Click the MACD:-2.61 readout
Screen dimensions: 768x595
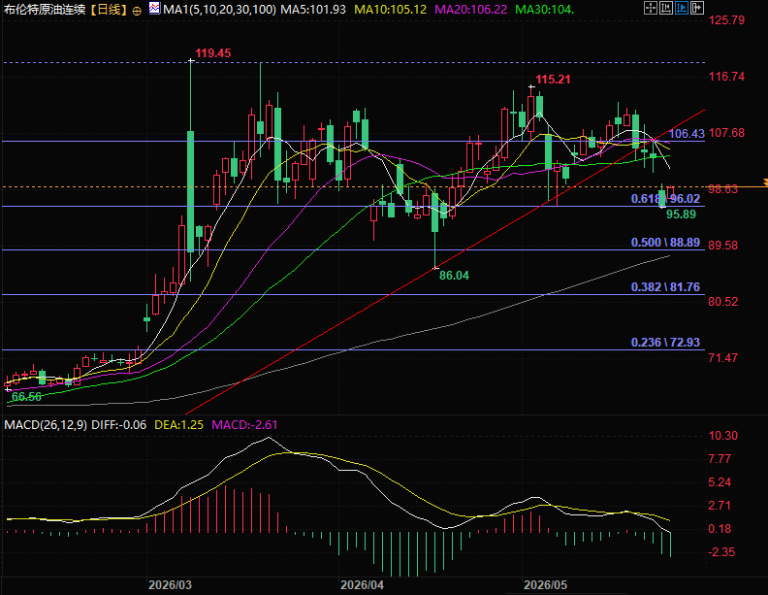pos(244,425)
